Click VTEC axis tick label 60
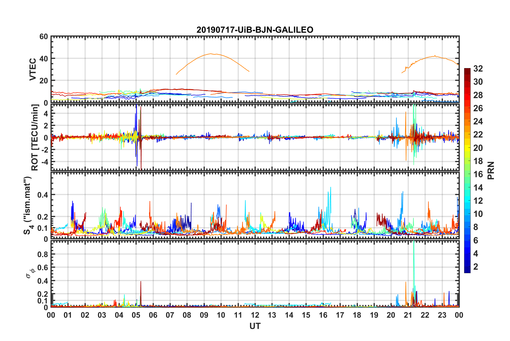This screenshot has height=341, width=510. [x=44, y=37]
